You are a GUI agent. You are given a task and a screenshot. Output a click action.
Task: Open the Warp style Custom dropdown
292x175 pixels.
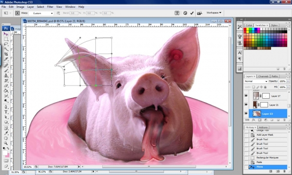pyautogui.click(x=41, y=13)
